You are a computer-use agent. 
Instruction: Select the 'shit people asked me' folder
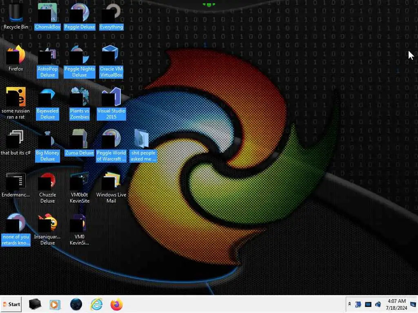pos(143,145)
